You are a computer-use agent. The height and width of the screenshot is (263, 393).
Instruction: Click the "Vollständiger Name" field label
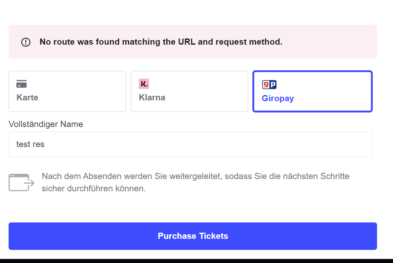46,124
